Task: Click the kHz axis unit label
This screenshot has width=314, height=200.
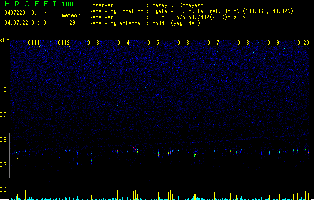Action: [x=4, y=40]
